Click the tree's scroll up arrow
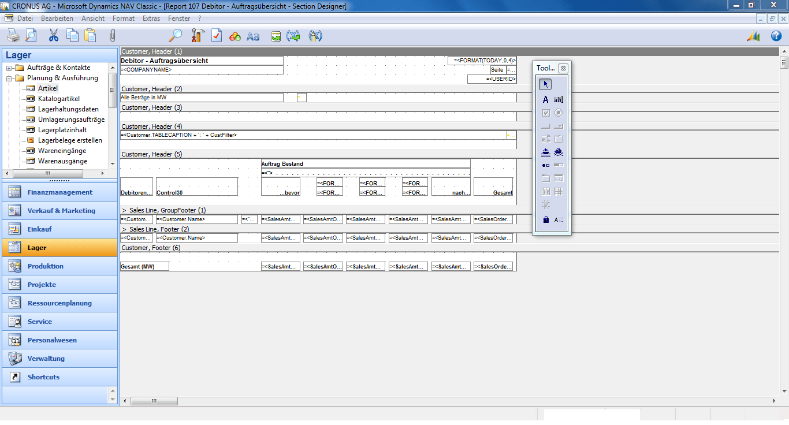 coord(113,67)
